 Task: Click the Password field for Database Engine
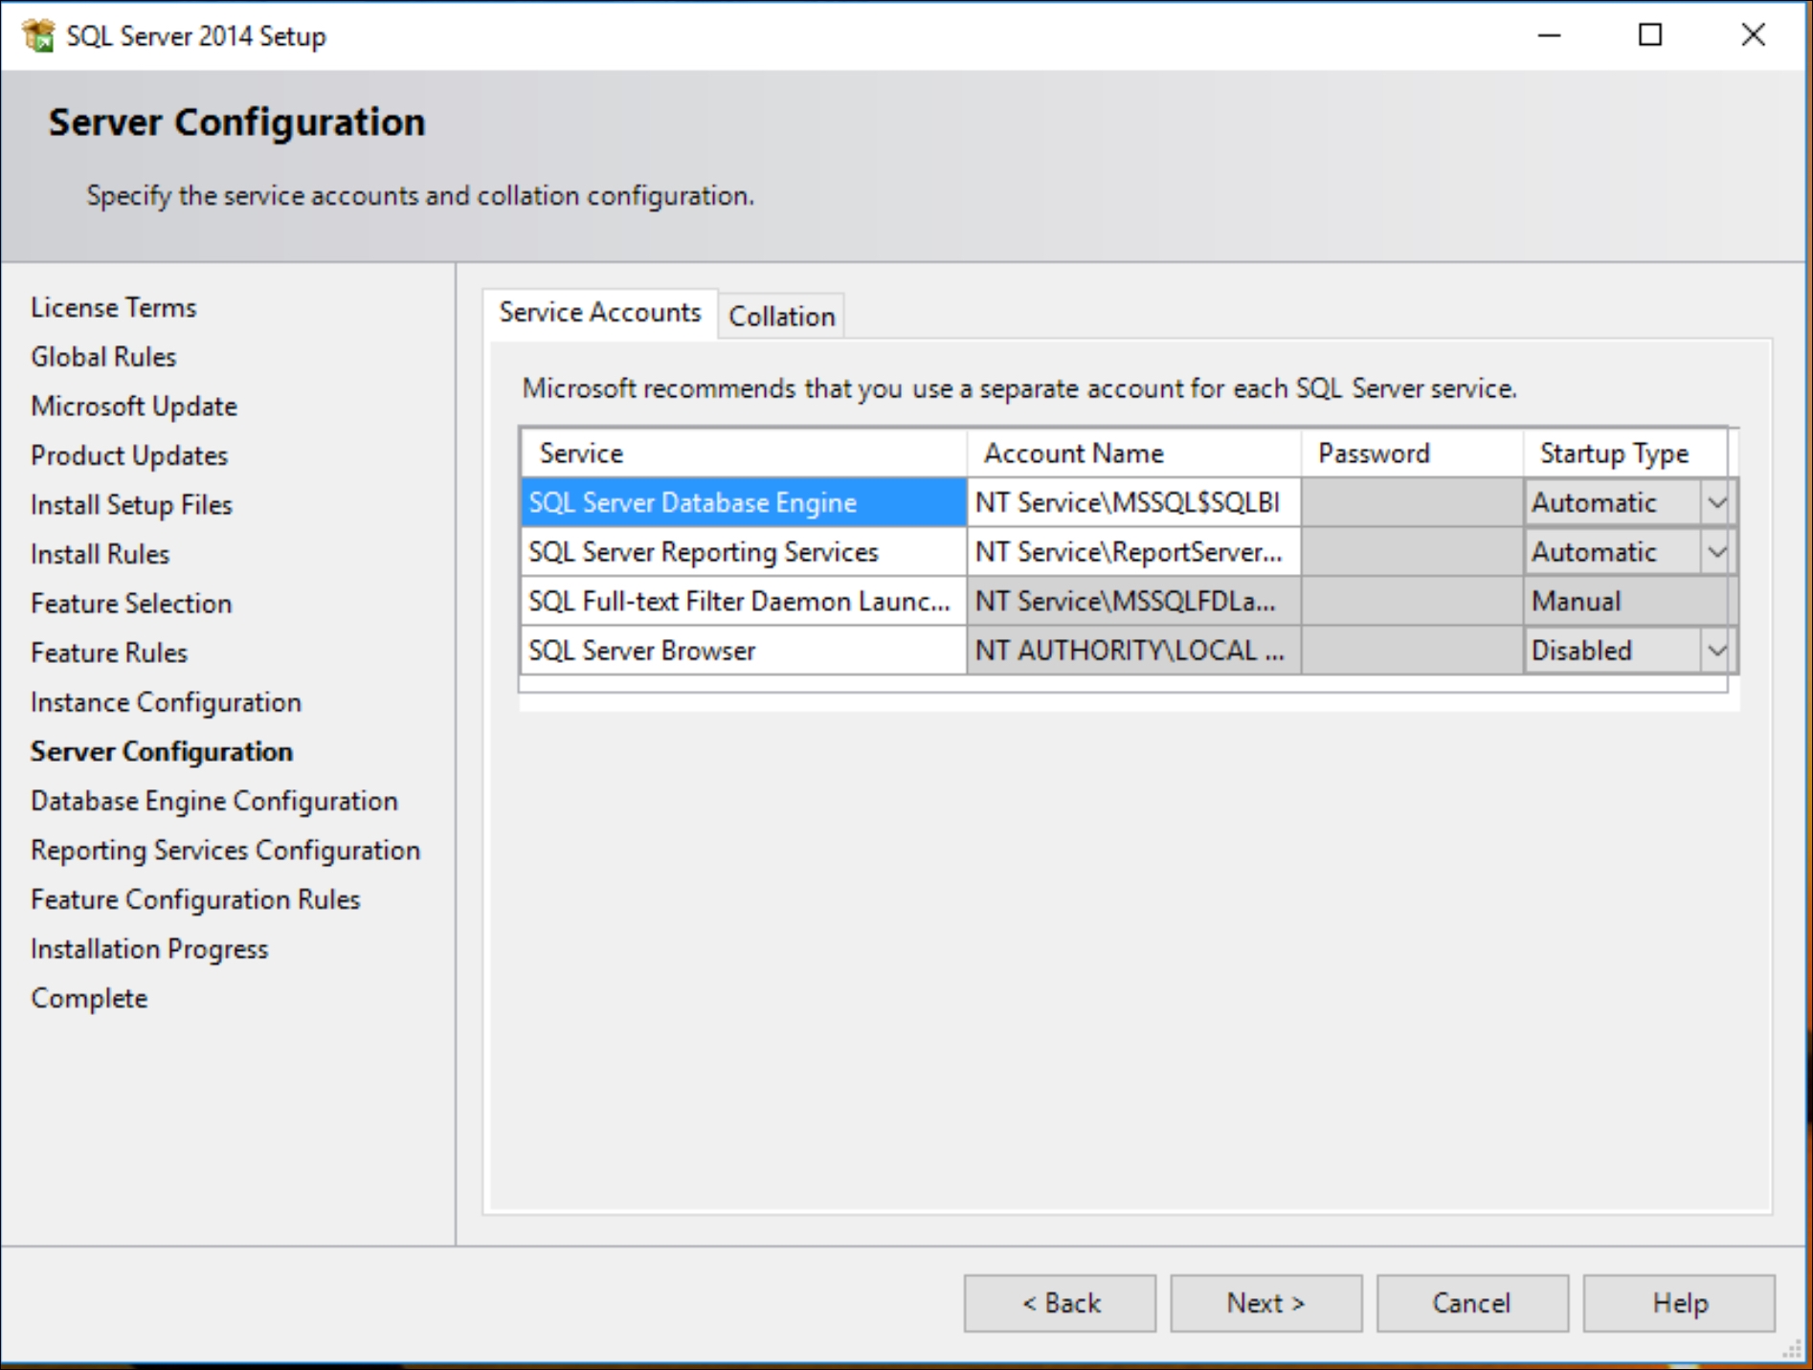[x=1412, y=502]
